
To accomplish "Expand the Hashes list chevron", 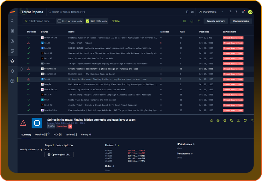I will point(118,145).
